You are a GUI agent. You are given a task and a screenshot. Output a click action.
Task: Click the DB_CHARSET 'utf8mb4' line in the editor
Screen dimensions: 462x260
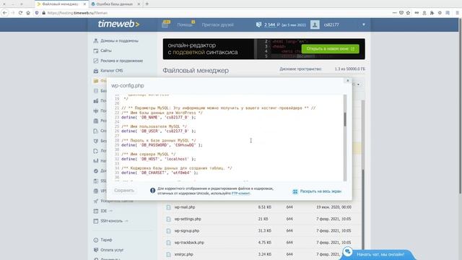point(160,173)
